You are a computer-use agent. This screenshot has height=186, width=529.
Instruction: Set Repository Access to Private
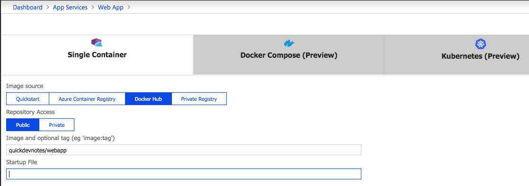point(57,124)
